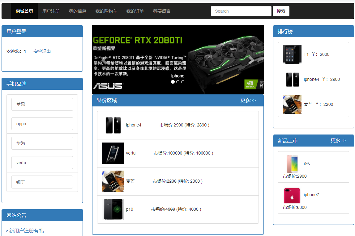Open r9s product name
The width and height of the screenshot is (355, 236).
point(307,164)
